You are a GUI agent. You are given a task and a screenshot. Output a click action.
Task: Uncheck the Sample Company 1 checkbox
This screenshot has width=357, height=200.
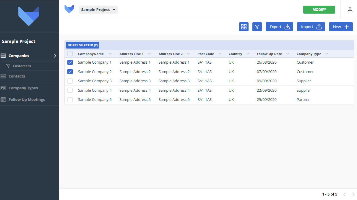point(70,62)
